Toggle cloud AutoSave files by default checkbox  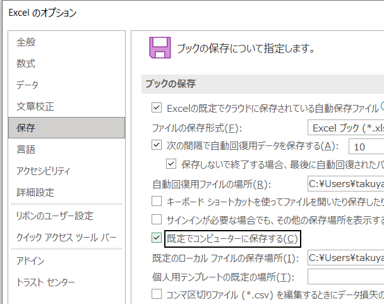click(157, 107)
